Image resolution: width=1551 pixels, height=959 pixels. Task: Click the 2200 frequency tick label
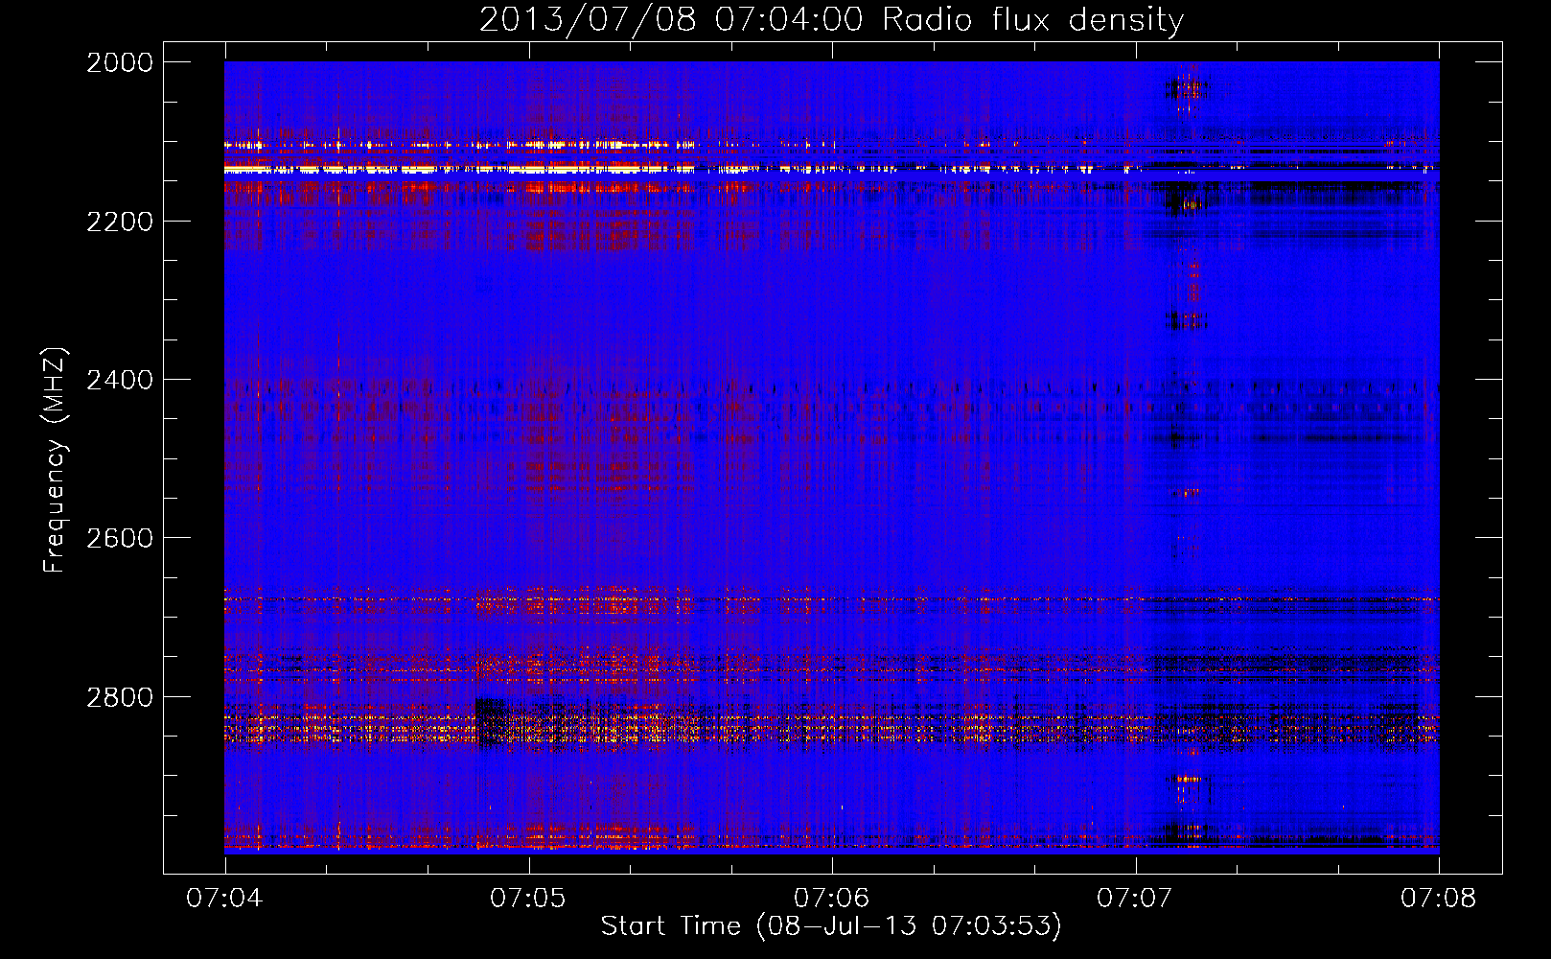pyautogui.click(x=120, y=222)
